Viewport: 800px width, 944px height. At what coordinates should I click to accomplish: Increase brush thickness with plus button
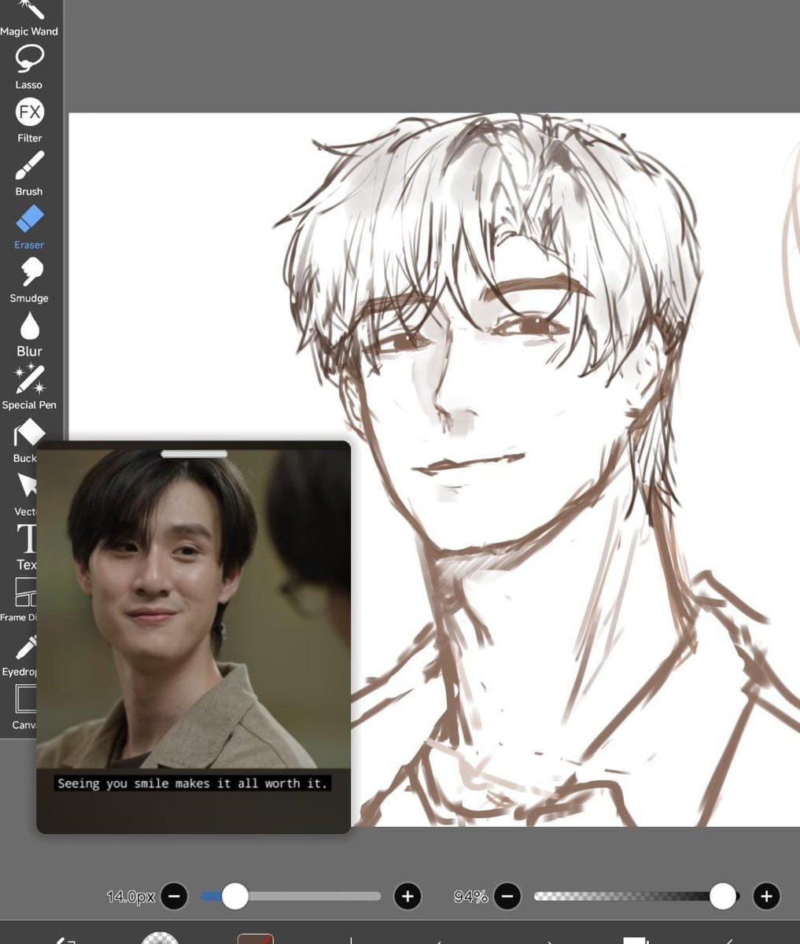pyautogui.click(x=407, y=896)
